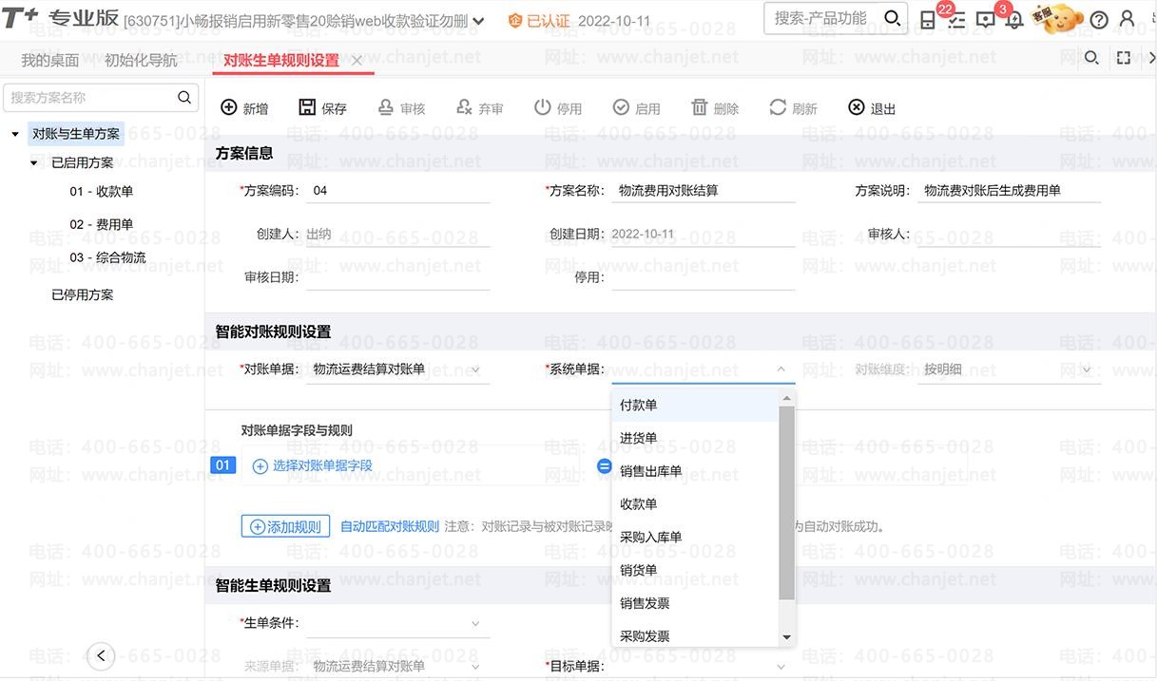The height and width of the screenshot is (681, 1157).
Task: Open the customer service monkey mascot
Action: click(1064, 19)
